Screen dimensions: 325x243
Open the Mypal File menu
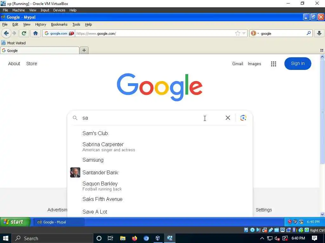click(x=5, y=24)
